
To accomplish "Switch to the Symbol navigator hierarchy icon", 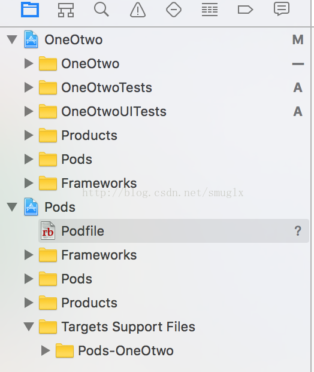I will [x=66, y=10].
